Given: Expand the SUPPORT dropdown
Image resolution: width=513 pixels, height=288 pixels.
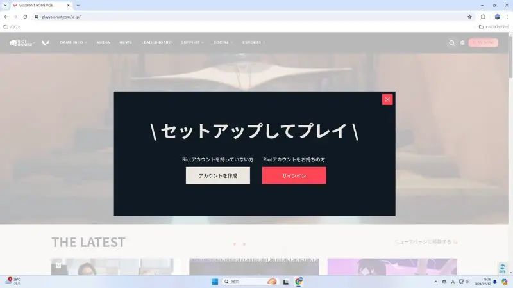Looking at the screenshot, I should tap(192, 42).
